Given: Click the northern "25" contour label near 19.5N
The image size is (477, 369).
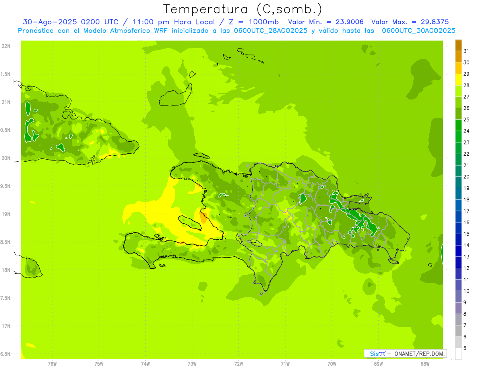Looking at the screenshot, I should click(335, 192).
